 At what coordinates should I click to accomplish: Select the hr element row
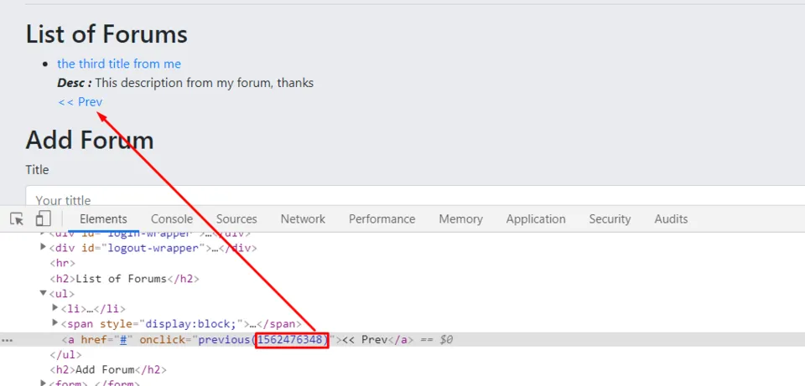click(x=63, y=264)
